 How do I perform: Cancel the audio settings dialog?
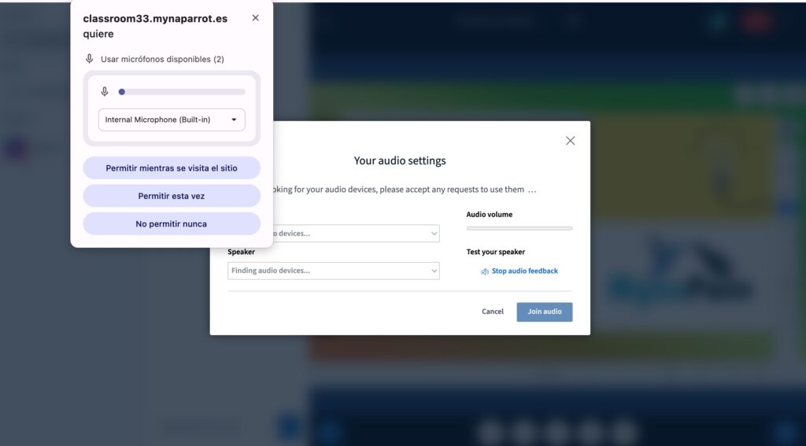tap(493, 311)
